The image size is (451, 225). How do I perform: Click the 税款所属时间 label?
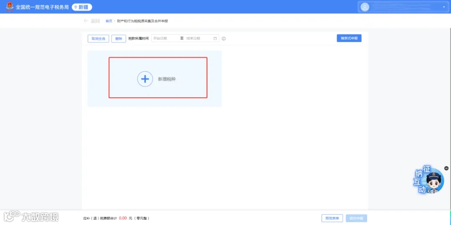click(139, 38)
